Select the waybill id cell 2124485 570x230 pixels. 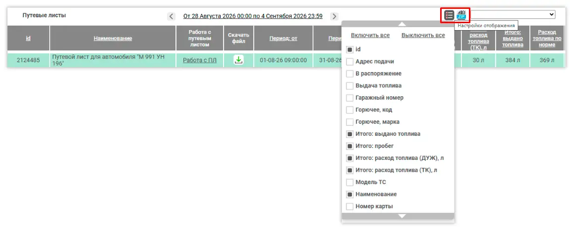(28, 60)
